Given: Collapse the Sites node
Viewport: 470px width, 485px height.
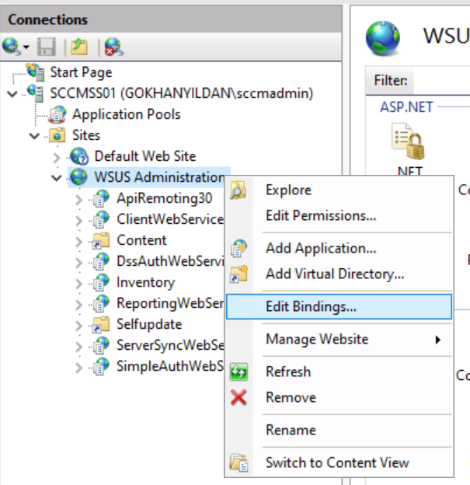Looking at the screenshot, I should click(34, 136).
